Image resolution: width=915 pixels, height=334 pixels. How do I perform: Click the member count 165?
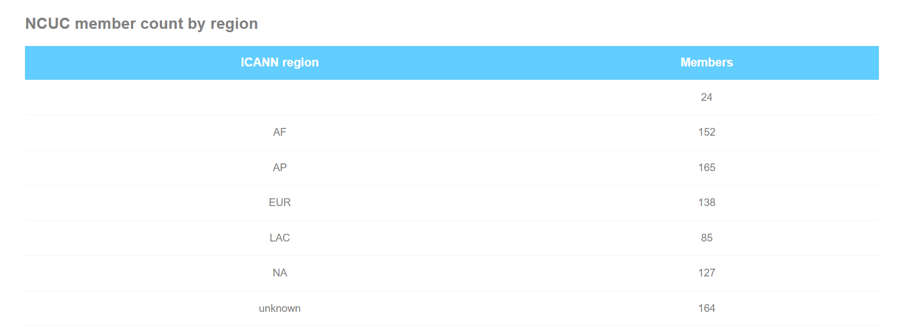click(706, 167)
